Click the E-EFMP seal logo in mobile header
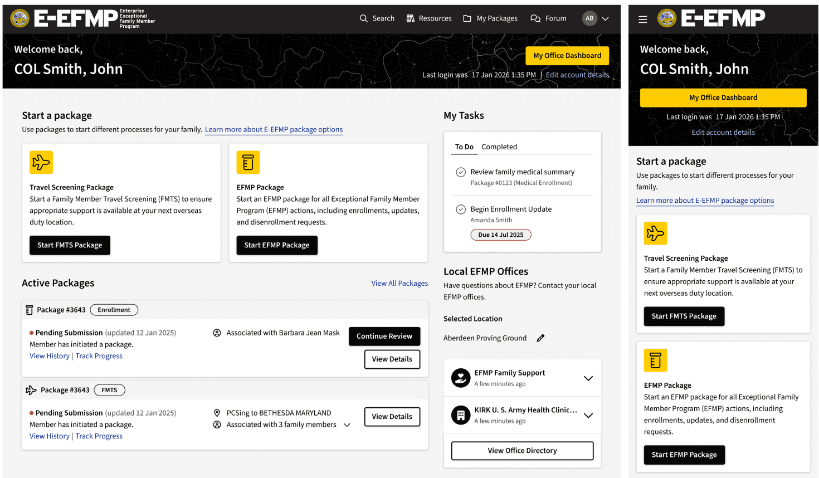 [667, 18]
